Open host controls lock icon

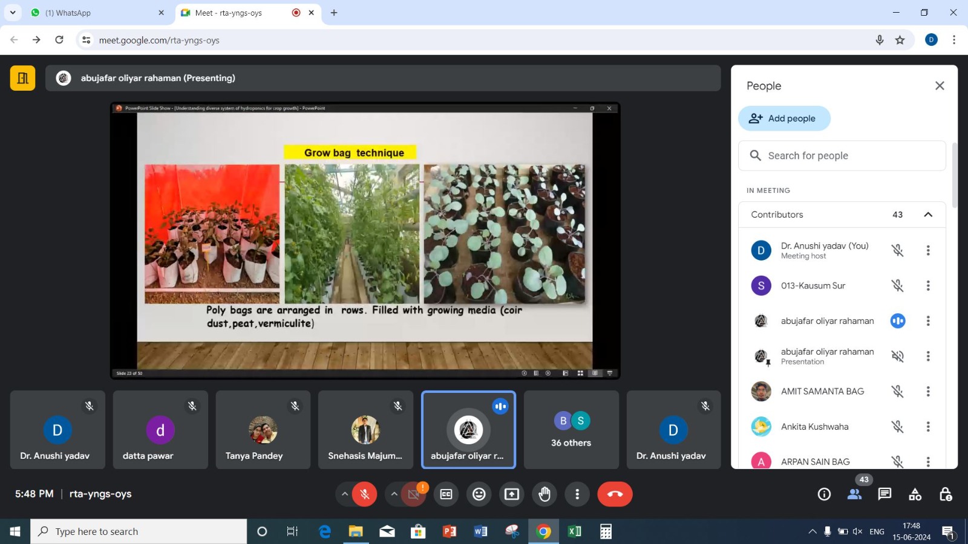tap(946, 494)
